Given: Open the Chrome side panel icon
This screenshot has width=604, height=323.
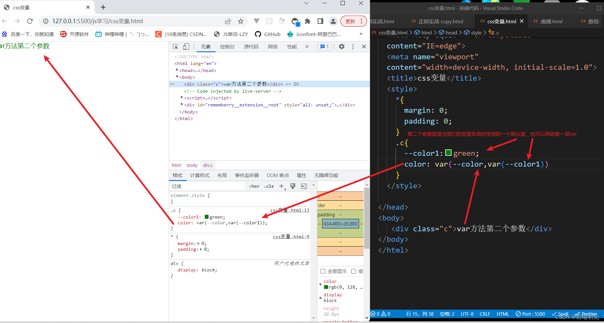Looking at the screenshot, I should (x=320, y=21).
